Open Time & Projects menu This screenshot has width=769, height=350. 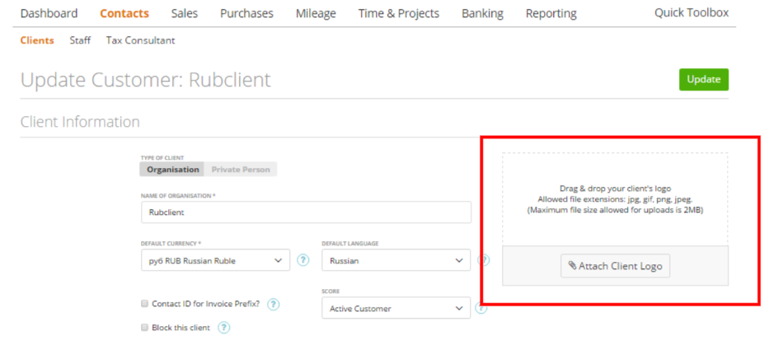click(x=399, y=13)
